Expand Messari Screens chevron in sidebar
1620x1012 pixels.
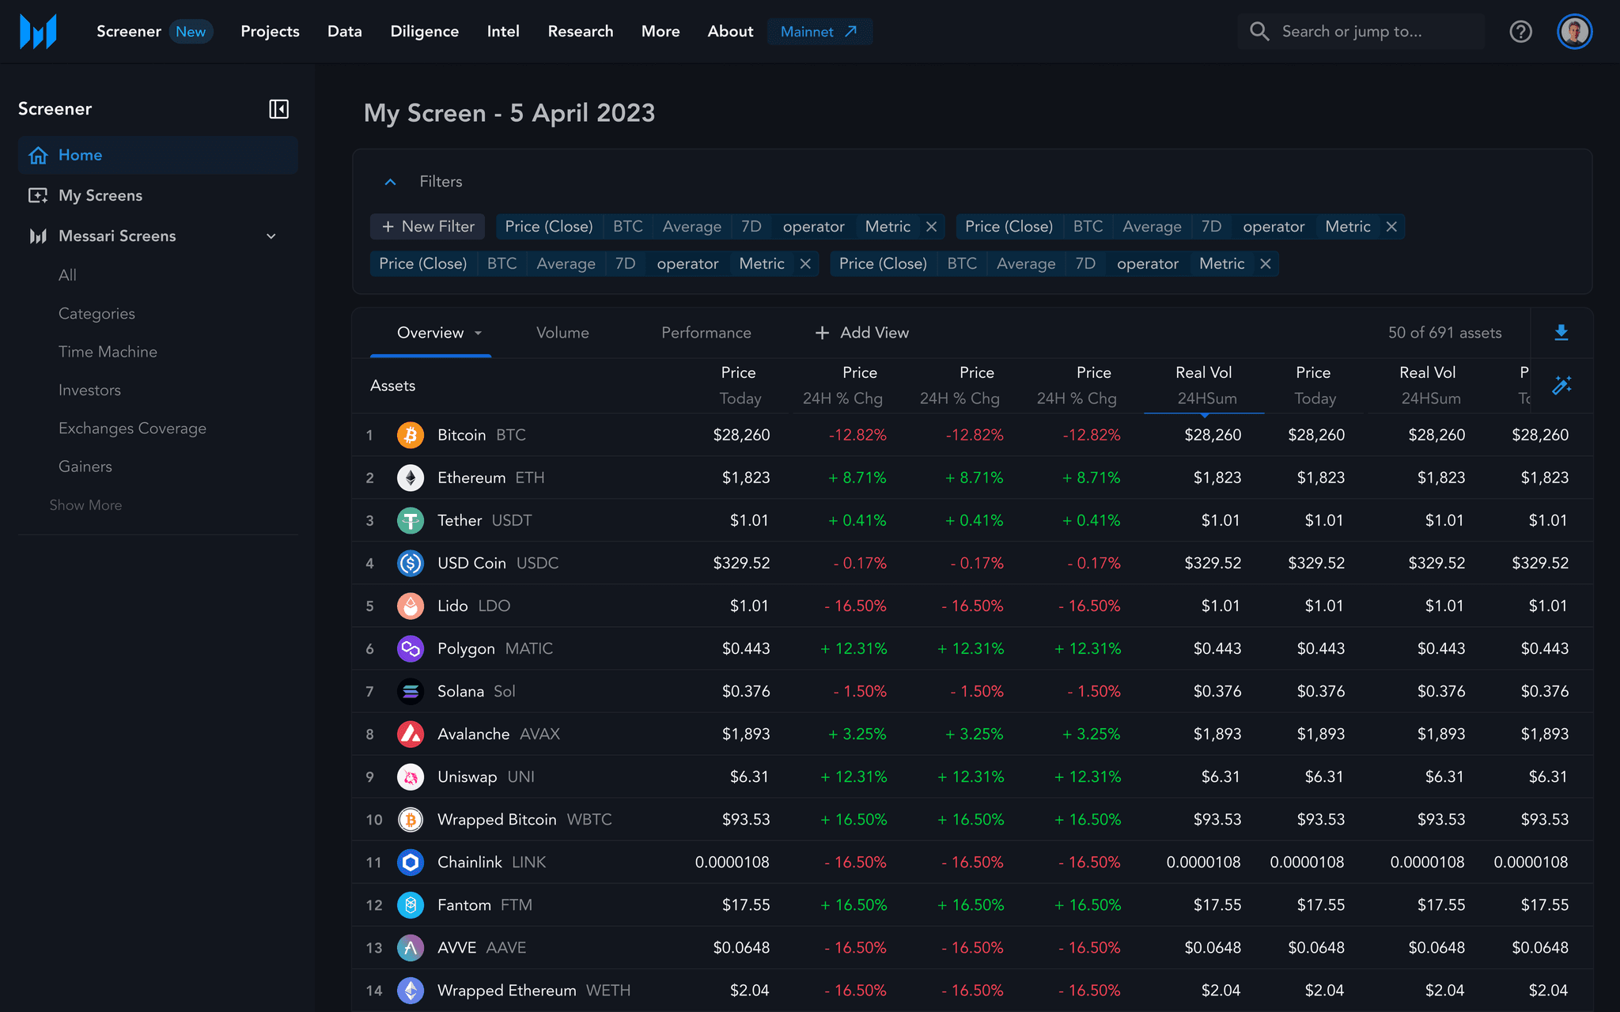271,236
